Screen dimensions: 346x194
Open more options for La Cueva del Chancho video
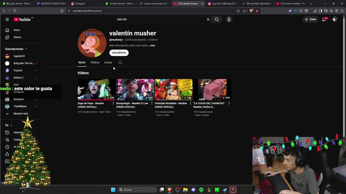pos(229,103)
